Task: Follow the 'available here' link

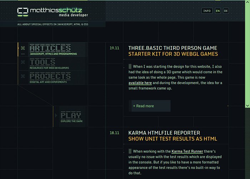Action: click(140, 83)
